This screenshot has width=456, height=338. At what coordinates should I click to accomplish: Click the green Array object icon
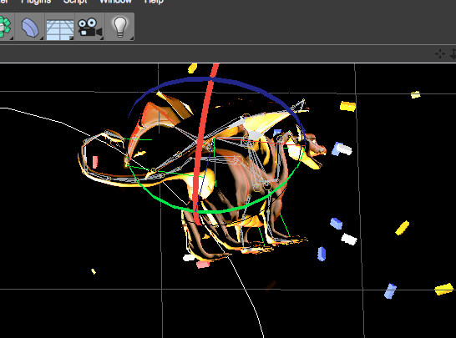(5, 27)
